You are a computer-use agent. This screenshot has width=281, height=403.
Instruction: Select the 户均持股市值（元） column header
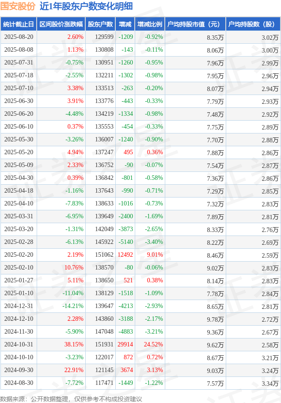click(195, 24)
